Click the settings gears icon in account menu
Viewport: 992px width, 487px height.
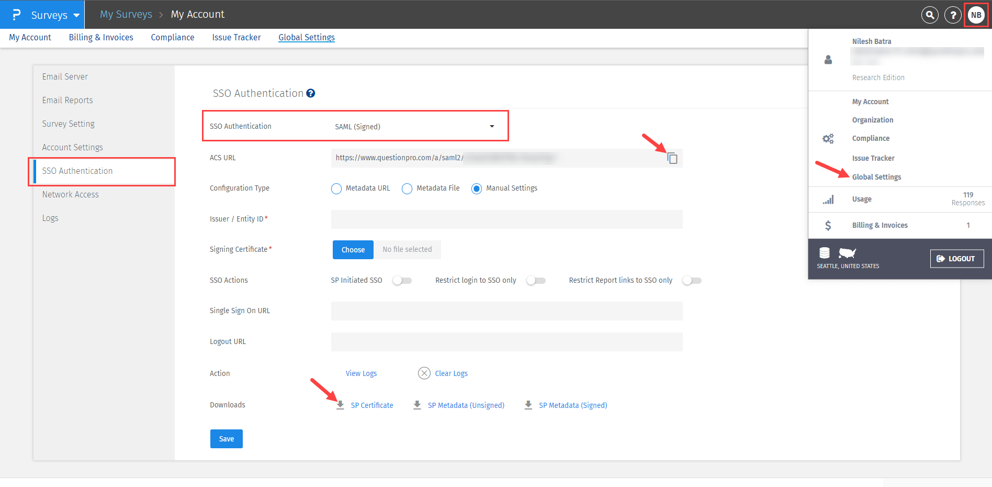828,139
